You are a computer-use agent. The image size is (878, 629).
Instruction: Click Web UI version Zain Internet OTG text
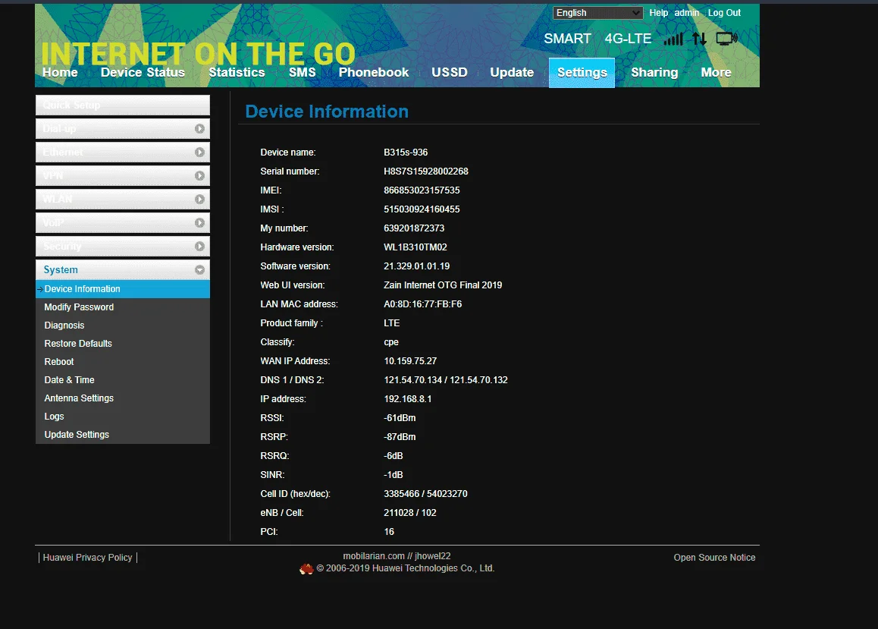point(443,285)
